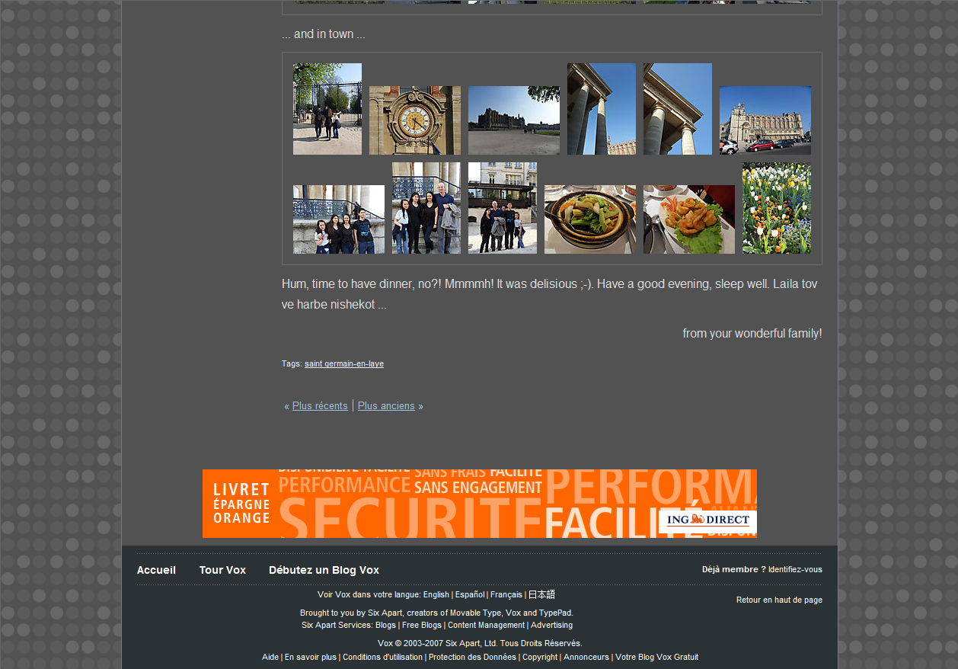Open the park gate photo thumbnail
Image resolution: width=958 pixels, height=669 pixels.
(327, 109)
